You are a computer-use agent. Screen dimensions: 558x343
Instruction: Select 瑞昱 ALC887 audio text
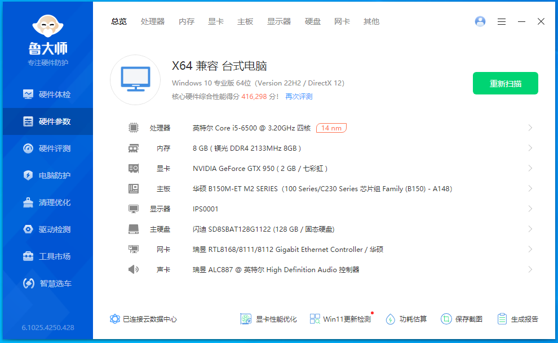[x=276, y=269]
